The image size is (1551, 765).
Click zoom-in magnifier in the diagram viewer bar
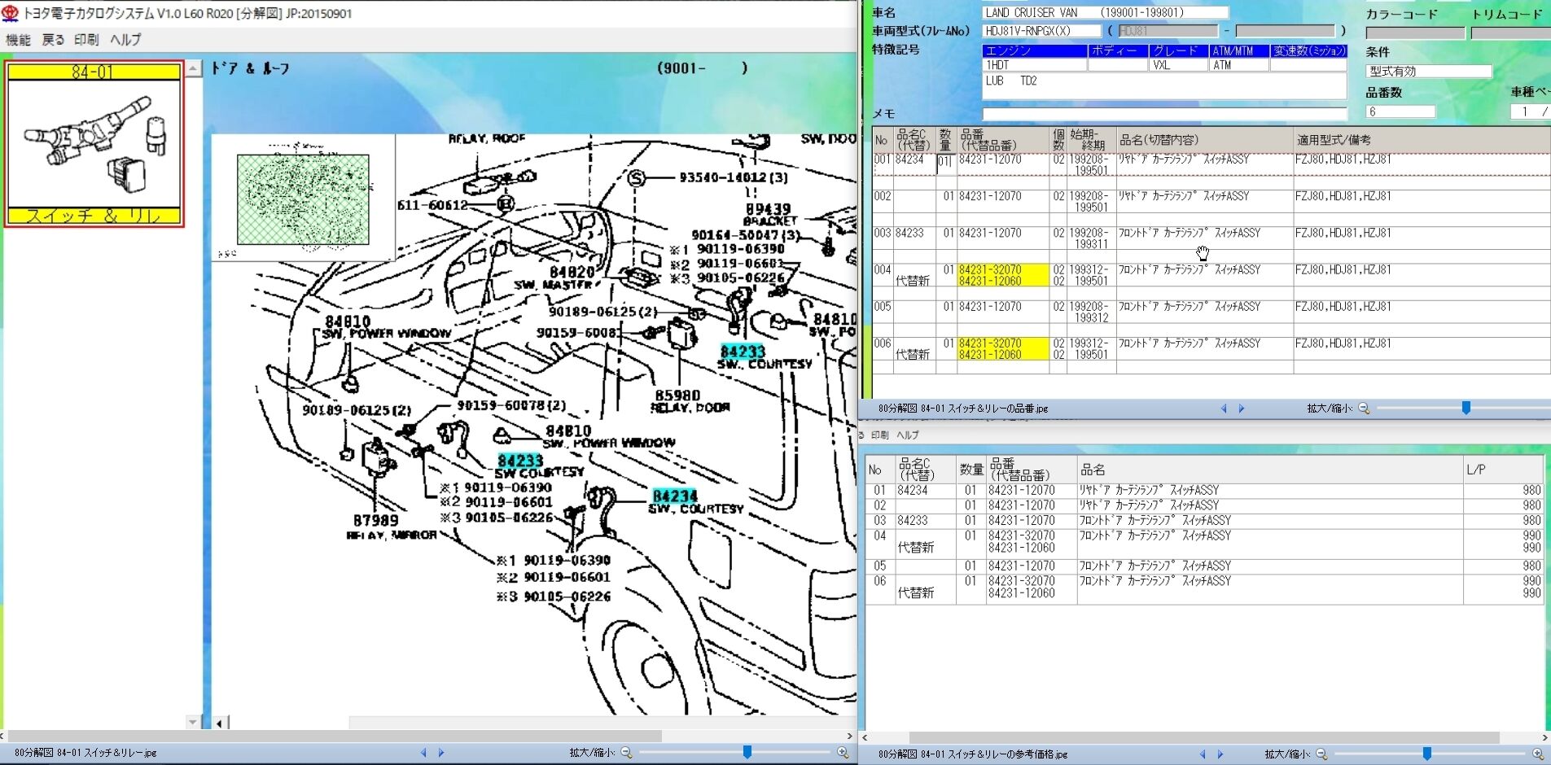[843, 753]
